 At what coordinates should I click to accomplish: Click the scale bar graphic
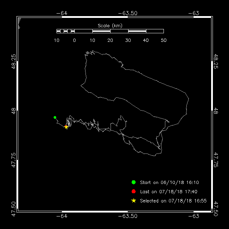tap(110, 31)
